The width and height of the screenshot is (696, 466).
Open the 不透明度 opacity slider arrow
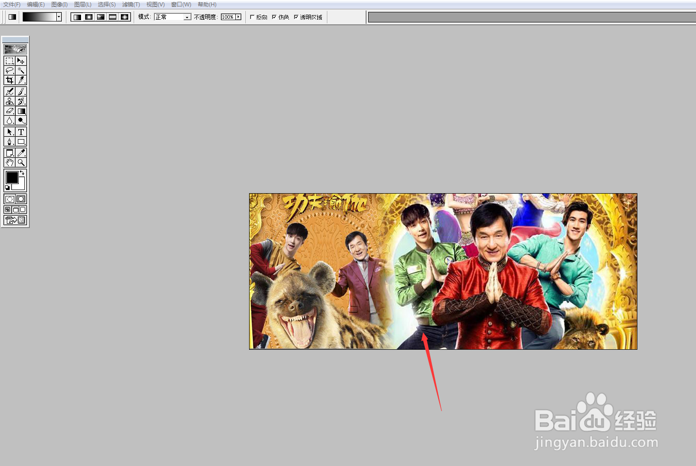[239, 17]
